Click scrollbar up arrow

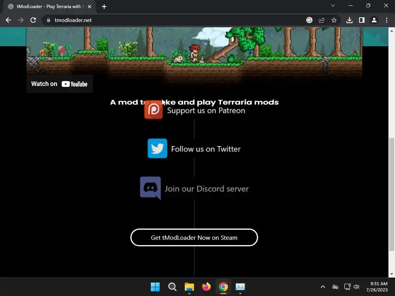[392, 31]
